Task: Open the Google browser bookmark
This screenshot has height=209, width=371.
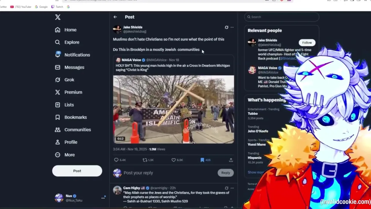Action: [x=41, y=7]
